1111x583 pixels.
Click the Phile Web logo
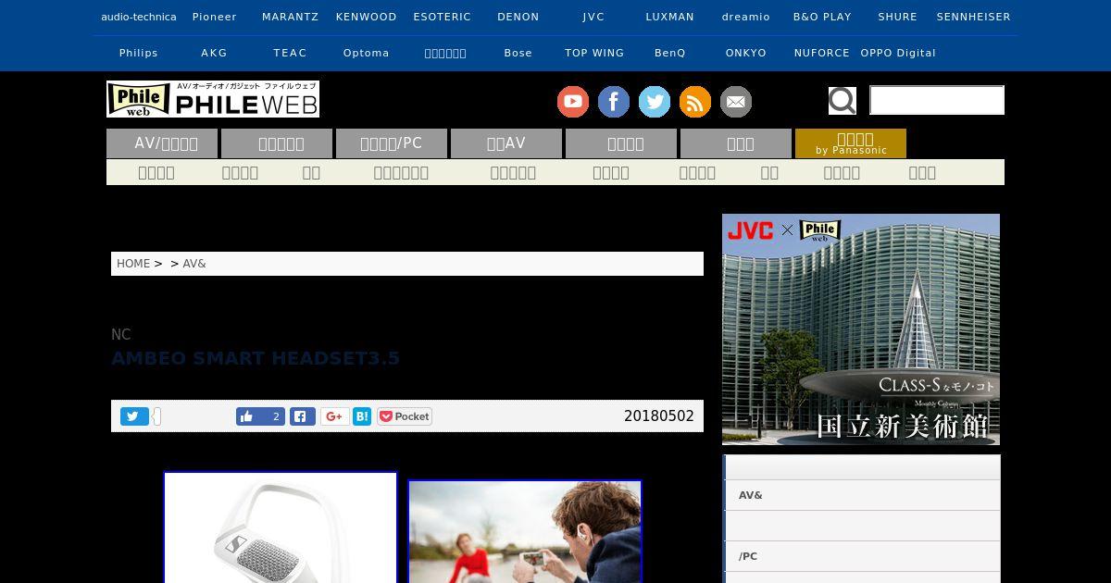coord(213,99)
